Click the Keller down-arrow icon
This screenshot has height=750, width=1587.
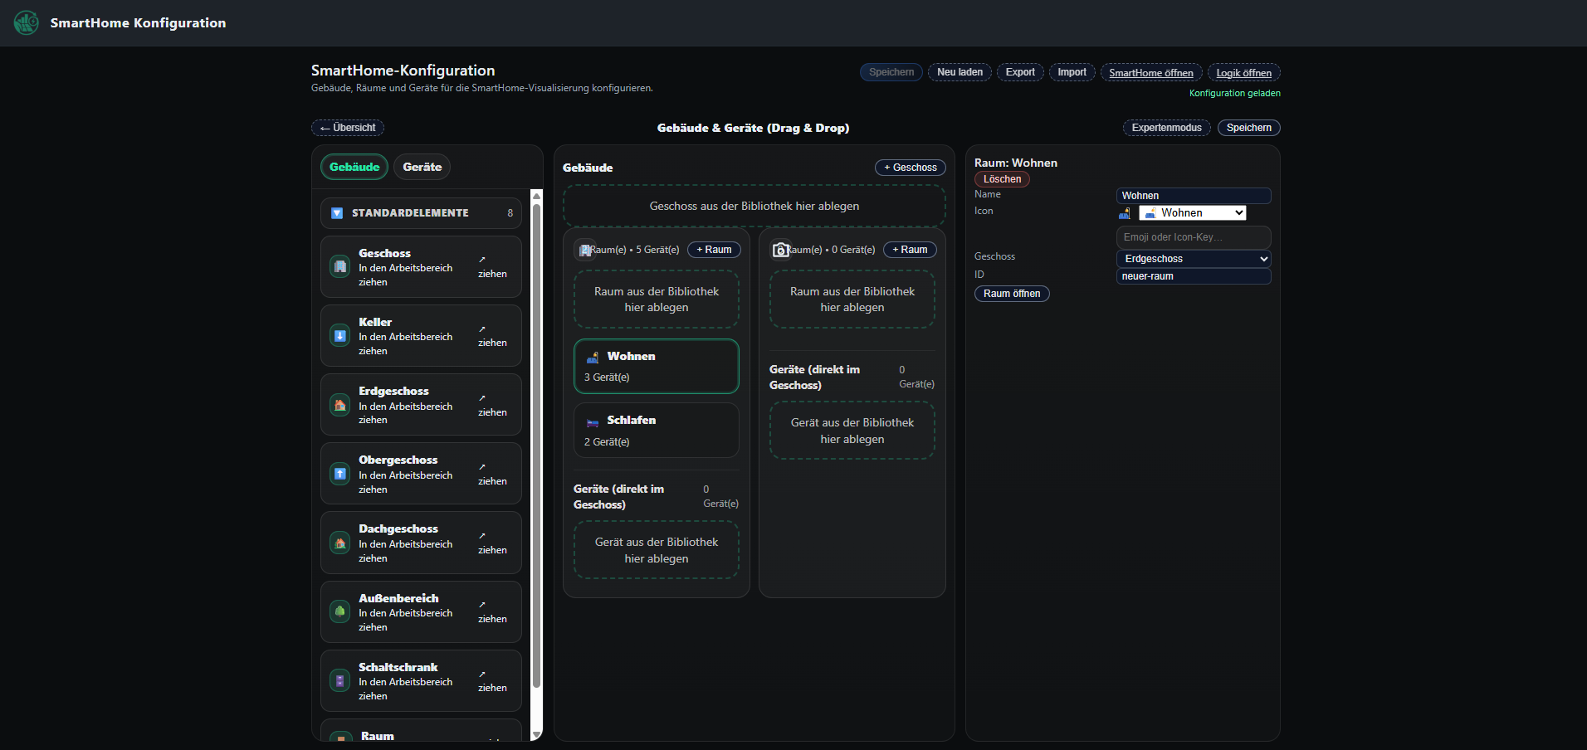click(x=340, y=336)
